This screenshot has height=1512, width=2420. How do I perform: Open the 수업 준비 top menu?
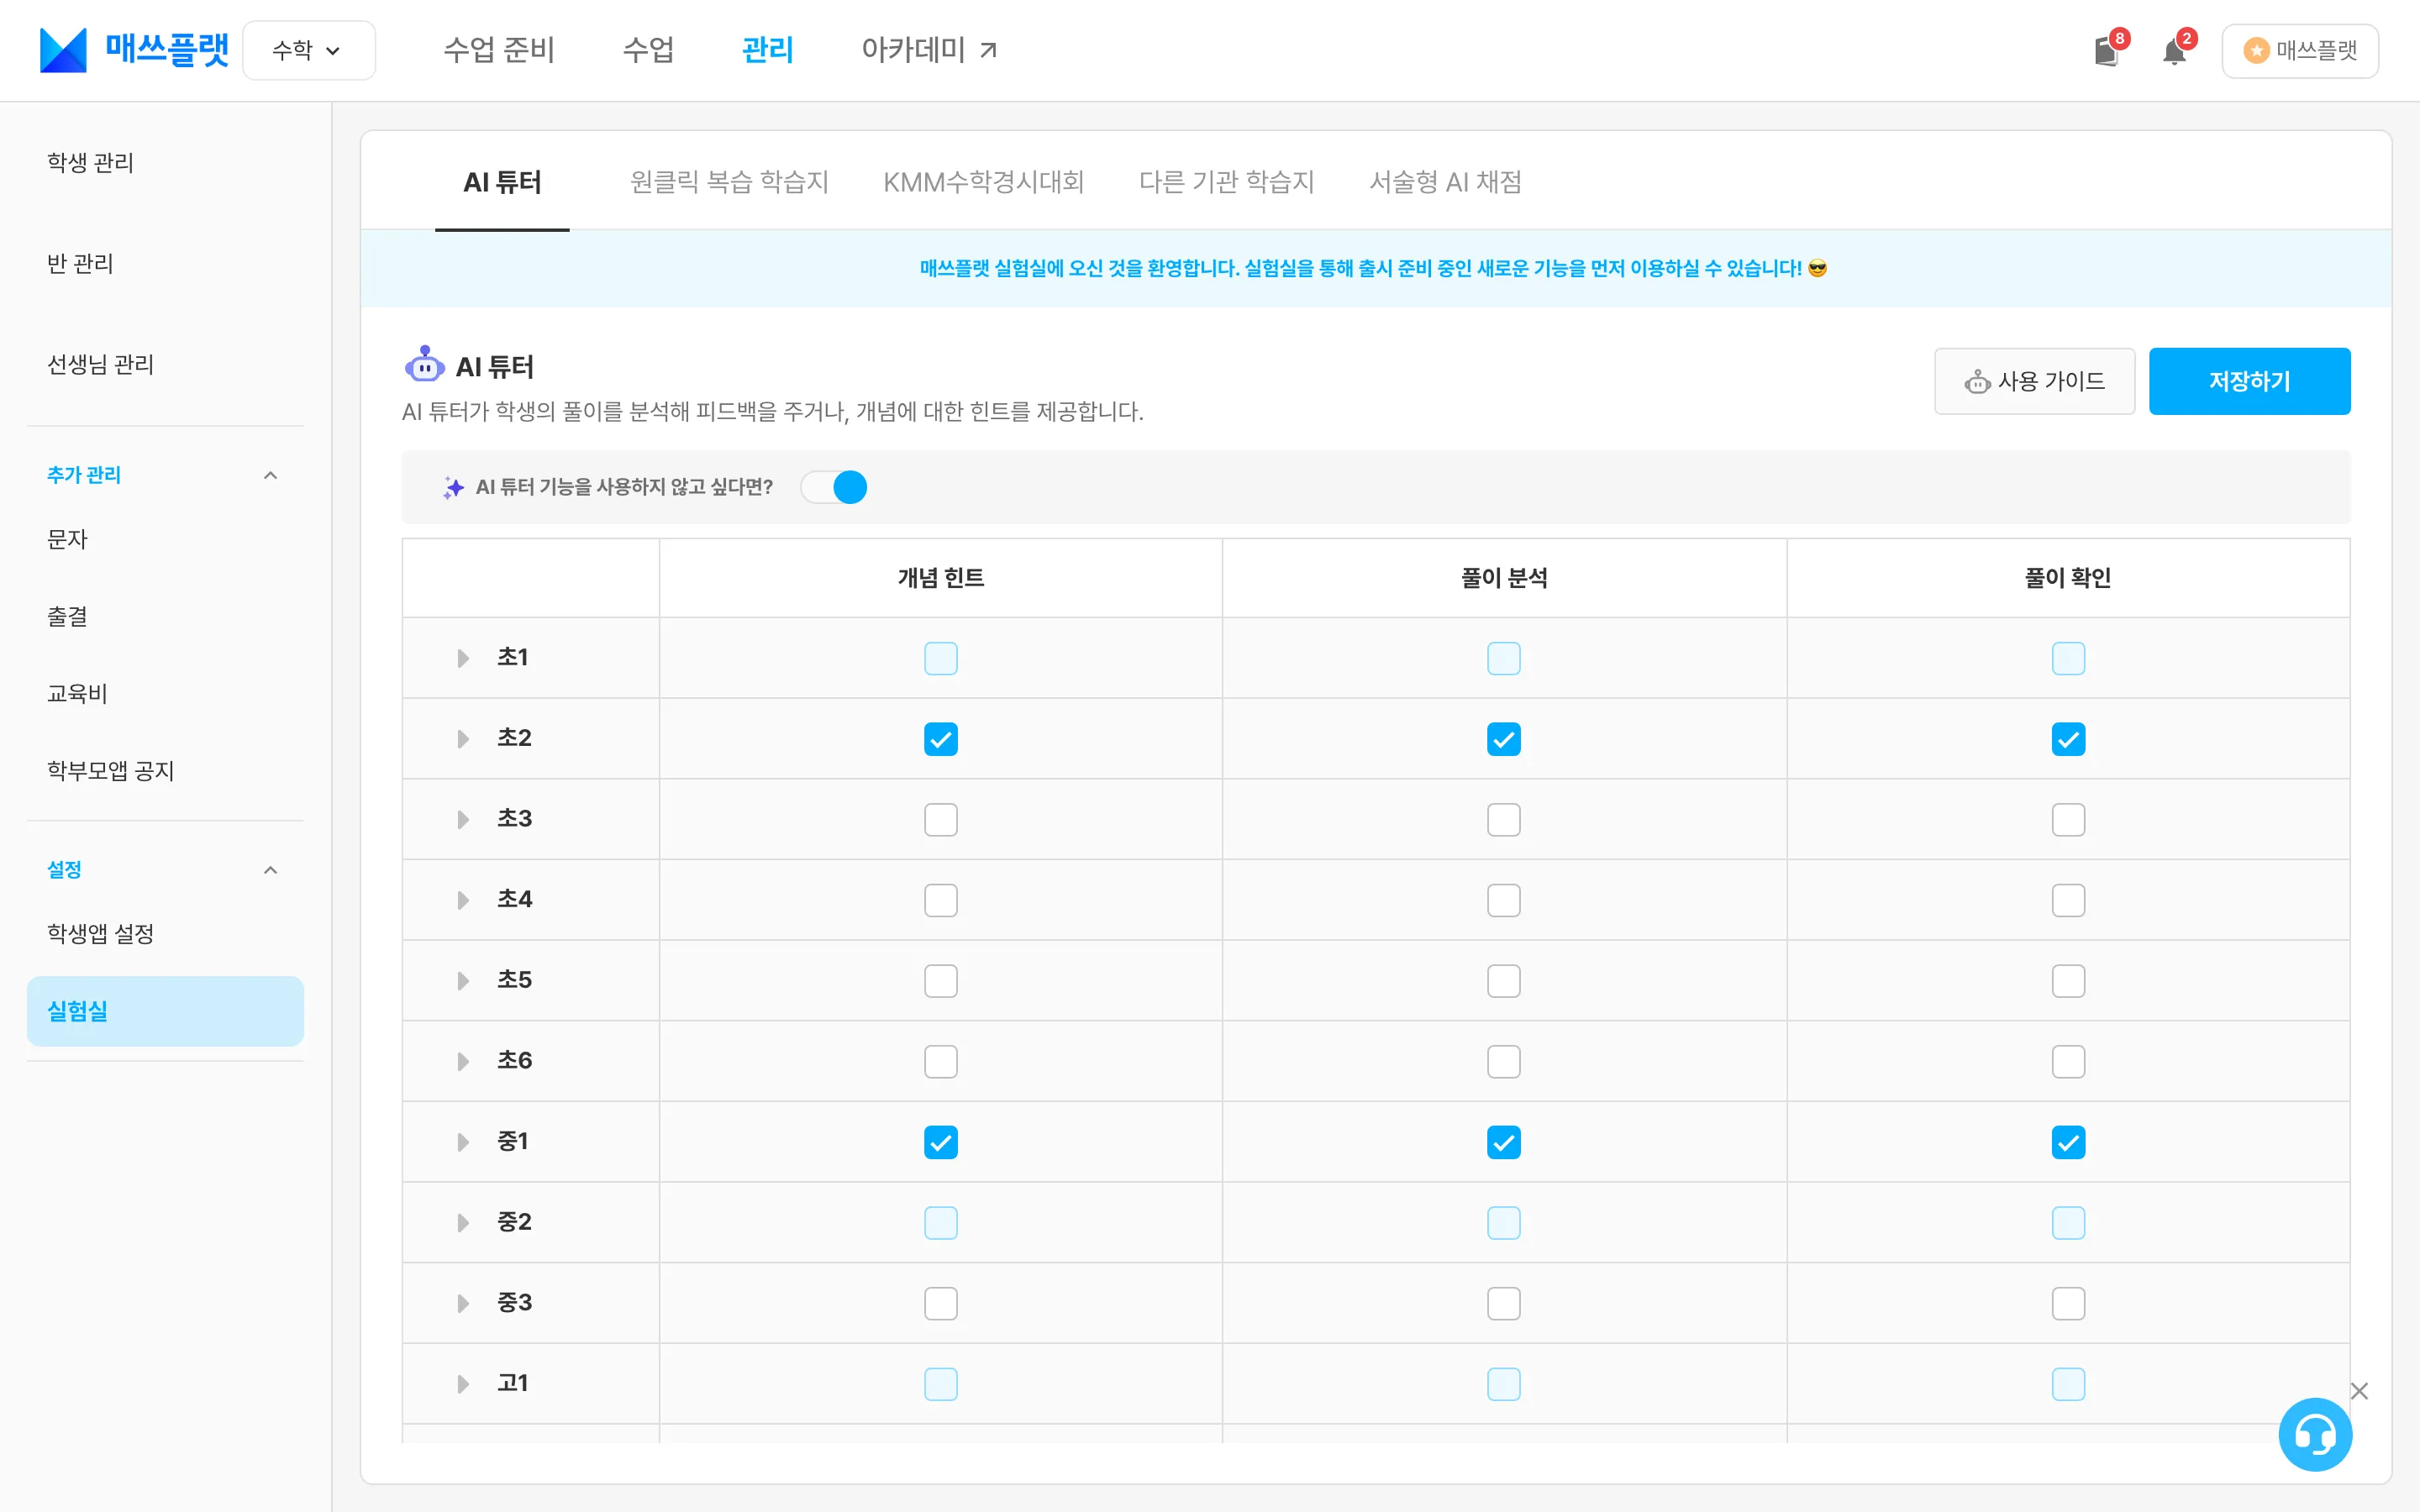click(x=498, y=50)
